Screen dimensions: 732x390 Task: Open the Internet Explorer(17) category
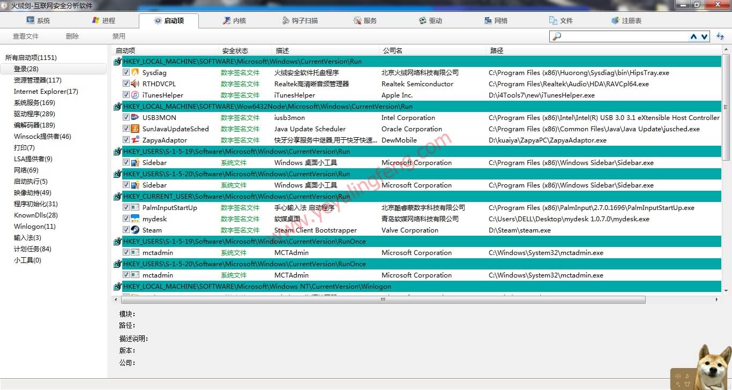point(46,91)
